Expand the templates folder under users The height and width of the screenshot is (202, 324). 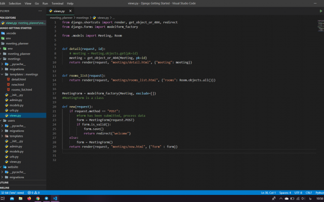point(16,136)
